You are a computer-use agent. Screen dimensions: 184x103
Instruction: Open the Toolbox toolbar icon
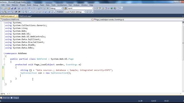(x=109, y=8)
